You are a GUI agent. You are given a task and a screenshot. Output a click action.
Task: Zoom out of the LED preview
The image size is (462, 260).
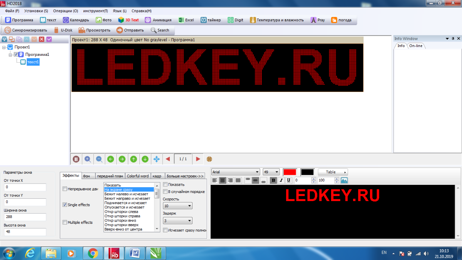coord(99,159)
